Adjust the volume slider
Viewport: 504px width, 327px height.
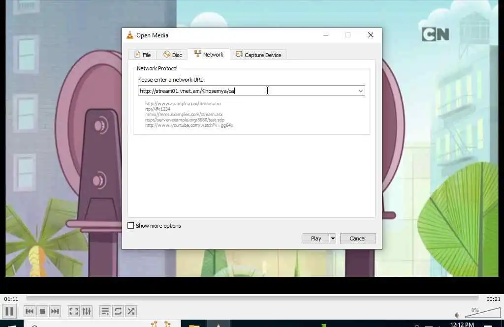click(x=483, y=313)
